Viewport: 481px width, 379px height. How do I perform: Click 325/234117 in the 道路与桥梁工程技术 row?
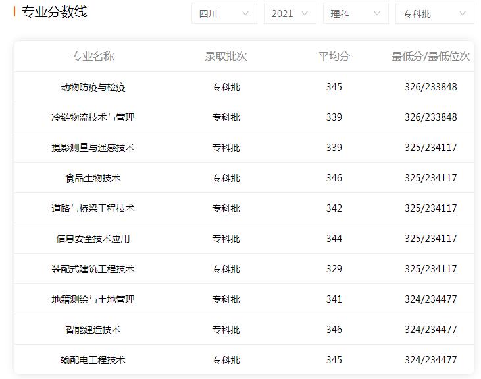click(x=431, y=208)
